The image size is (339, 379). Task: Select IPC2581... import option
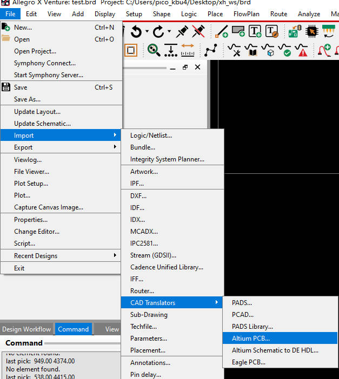(x=172, y=243)
